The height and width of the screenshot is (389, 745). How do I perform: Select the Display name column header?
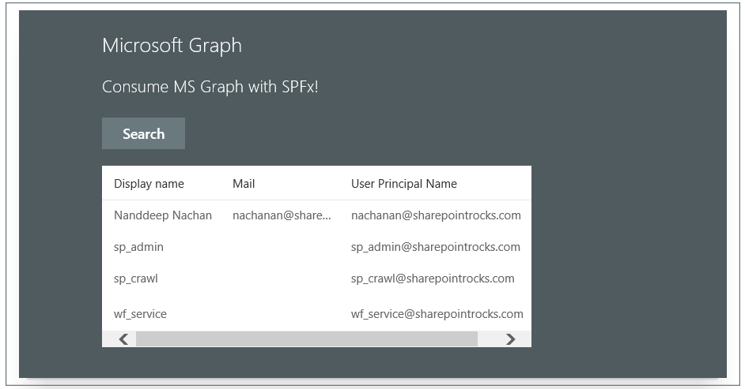coord(149,184)
